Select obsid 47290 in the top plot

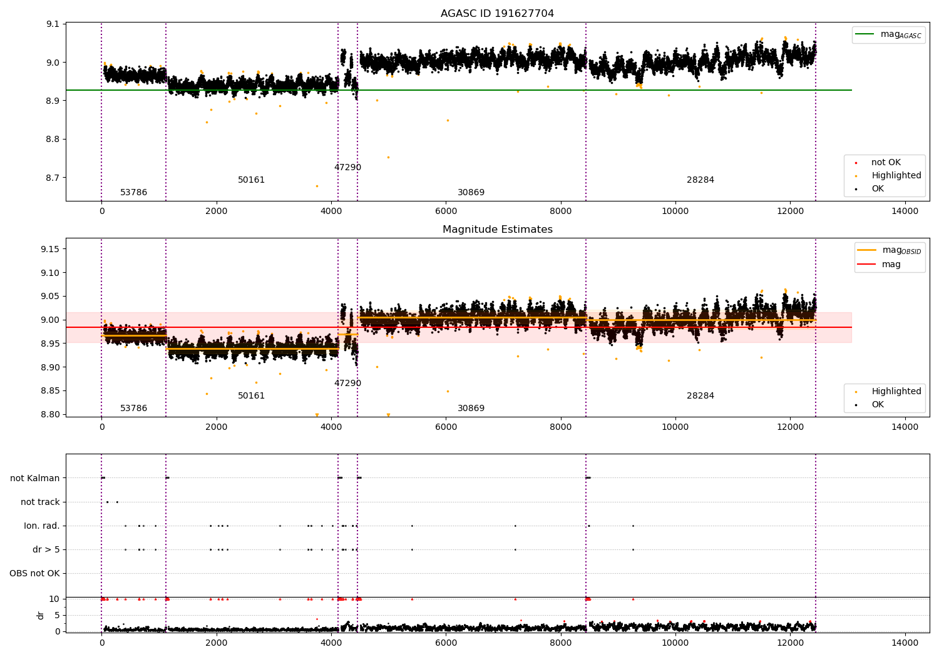click(347, 168)
